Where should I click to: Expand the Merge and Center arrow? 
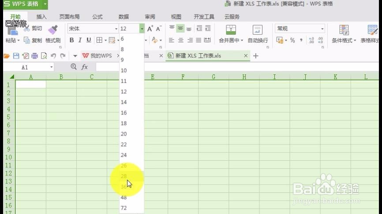click(242, 41)
